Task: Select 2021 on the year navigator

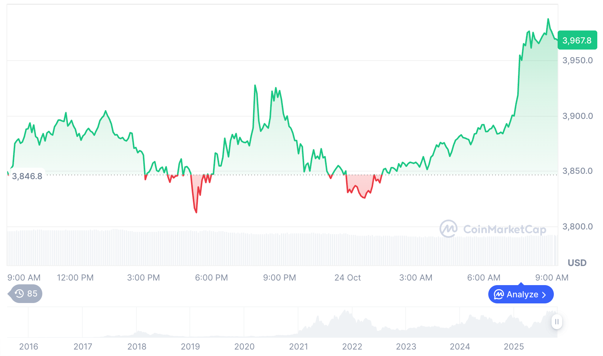Action: tap(298, 346)
